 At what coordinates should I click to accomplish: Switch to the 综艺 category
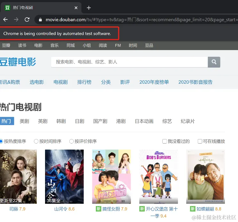pyautogui.click(x=167, y=121)
